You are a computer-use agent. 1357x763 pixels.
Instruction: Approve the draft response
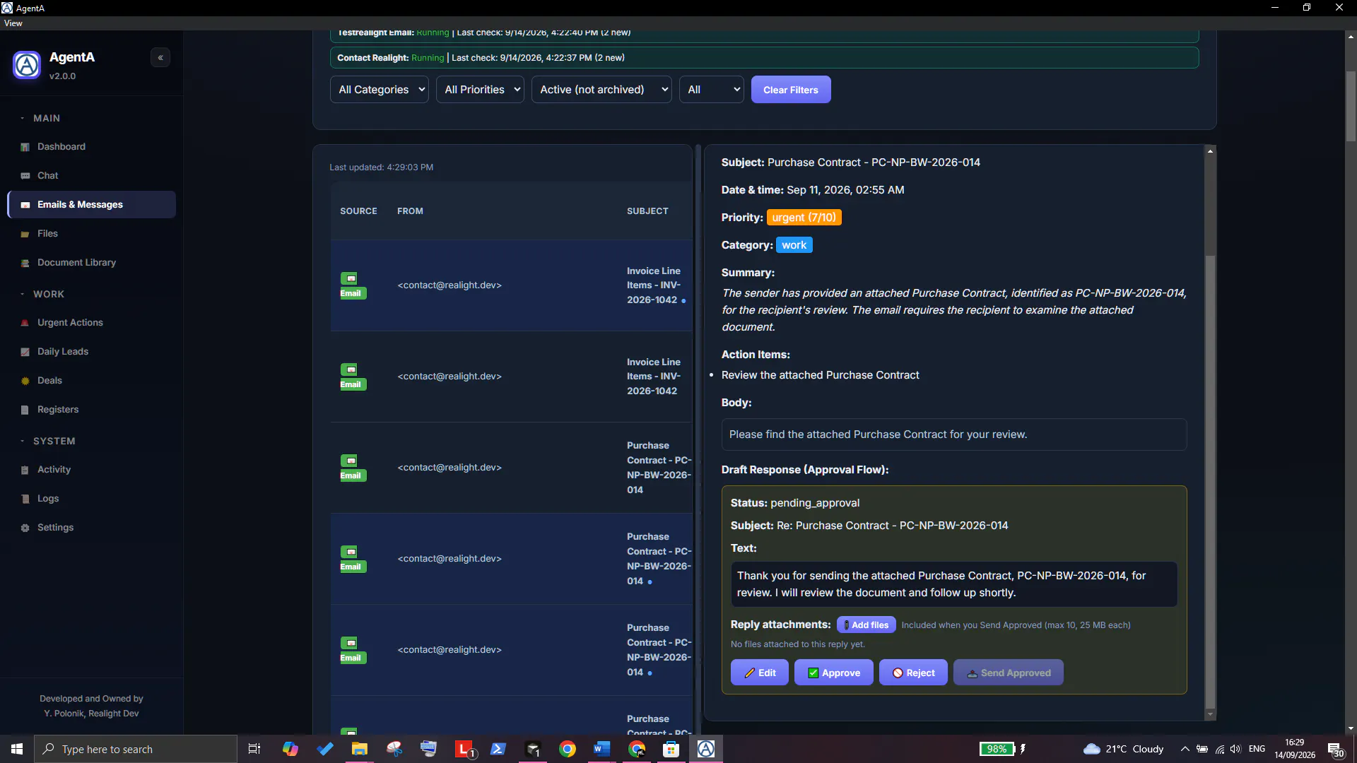[834, 673]
